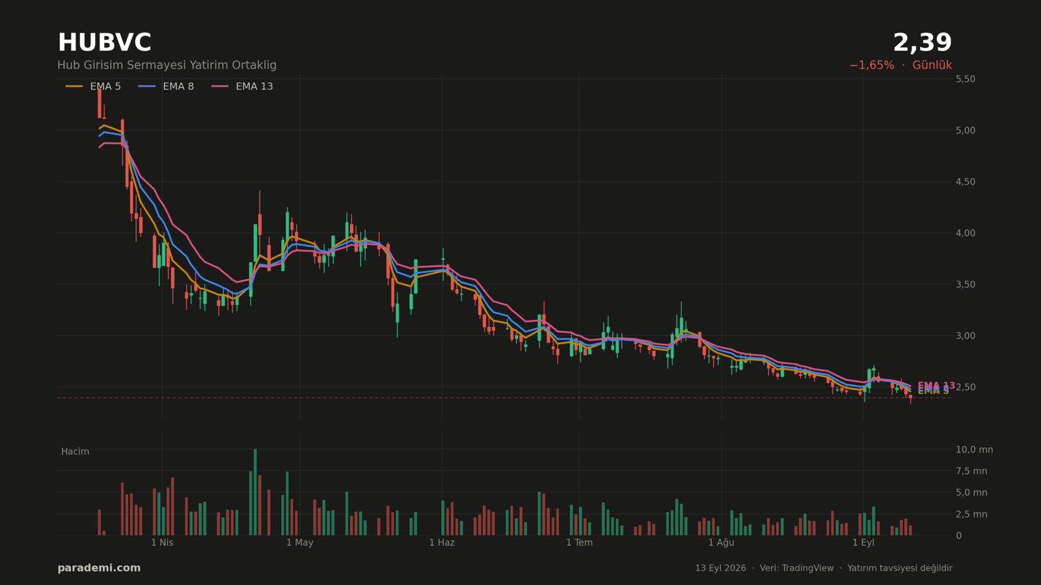Click the 'Yatırım tavsiyesi değildir' disclaimer text
This screenshot has height=585, width=1041.
900,568
